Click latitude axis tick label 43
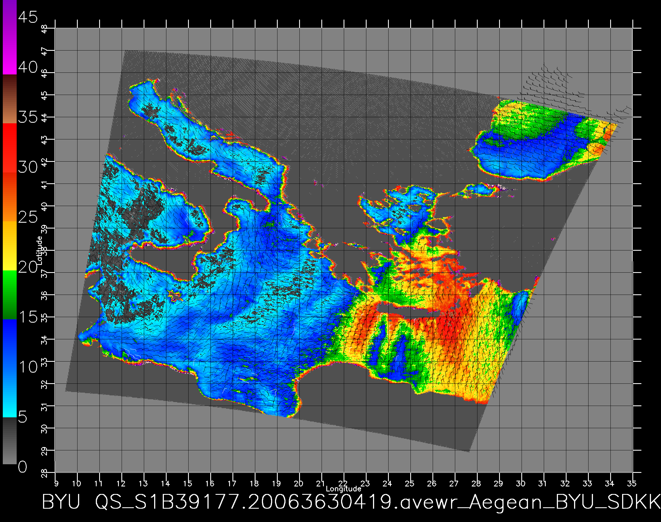The width and height of the screenshot is (661, 522). coord(45,140)
